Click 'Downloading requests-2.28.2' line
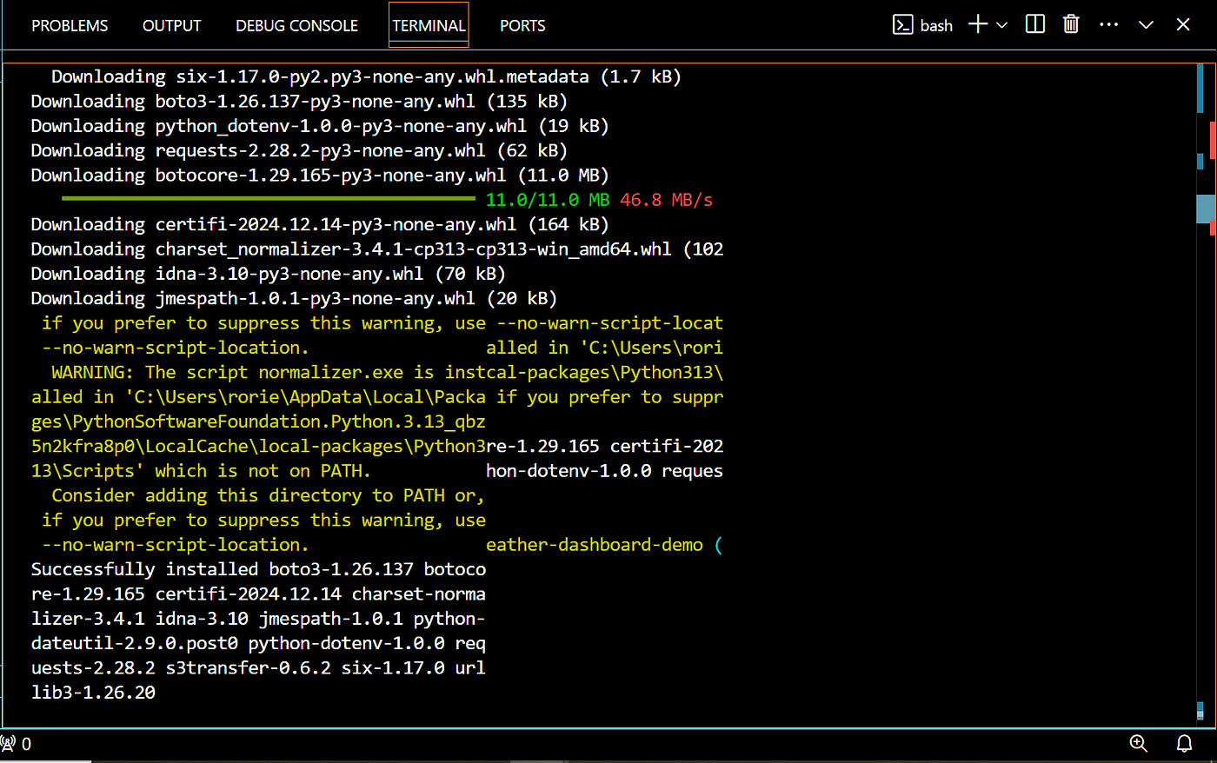This screenshot has width=1217, height=763. (x=299, y=150)
